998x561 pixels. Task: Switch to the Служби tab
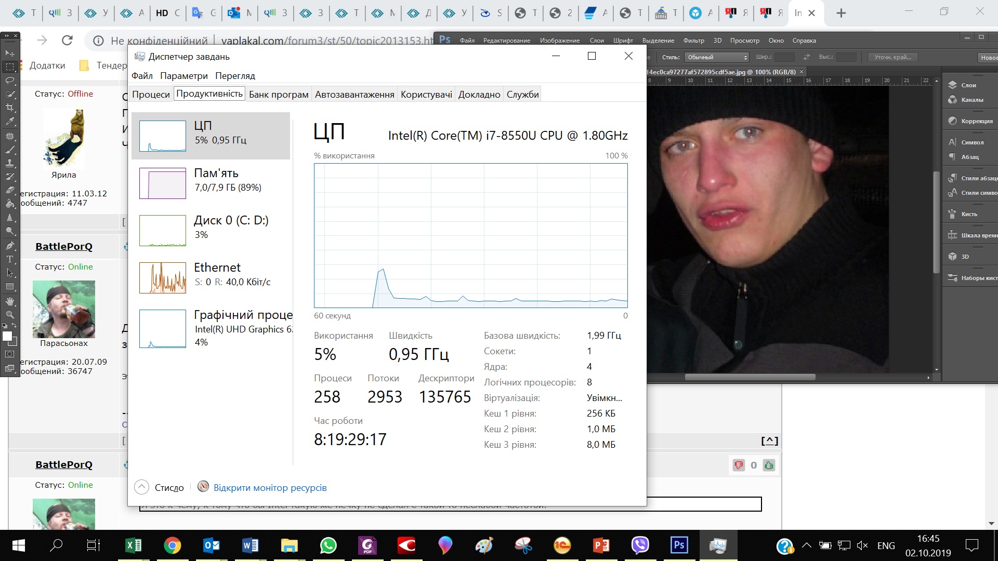523,94
